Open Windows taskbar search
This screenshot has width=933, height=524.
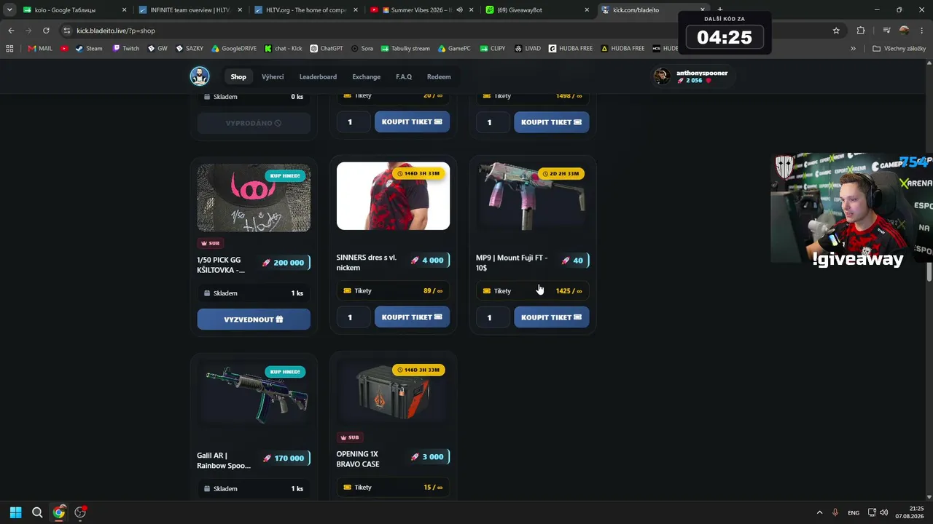coord(37,512)
